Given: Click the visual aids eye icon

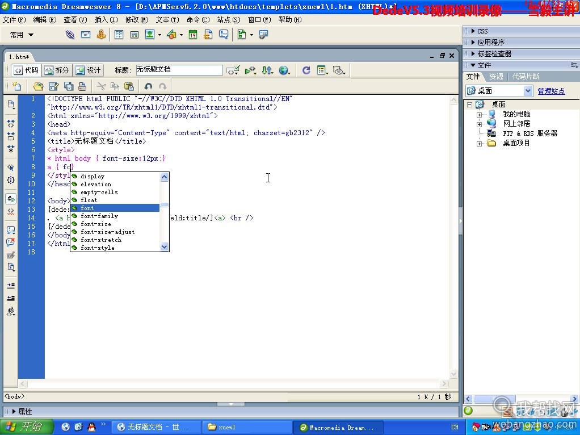Looking at the screenshot, I should (339, 70).
